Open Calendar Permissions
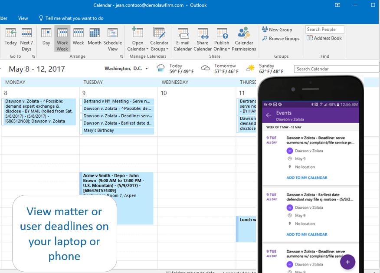Viewport: 380px width, 273px height. 244,39
